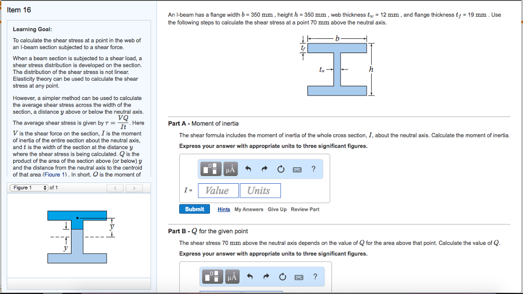Click the 'of 1' figure count text

click(x=54, y=188)
